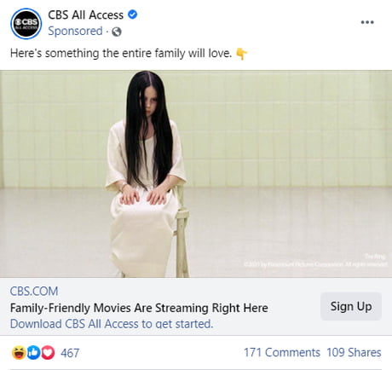Viewport: 392px width, 370px height.
Task: Click The Ring copyright watermark on image
Action: [x=315, y=261]
